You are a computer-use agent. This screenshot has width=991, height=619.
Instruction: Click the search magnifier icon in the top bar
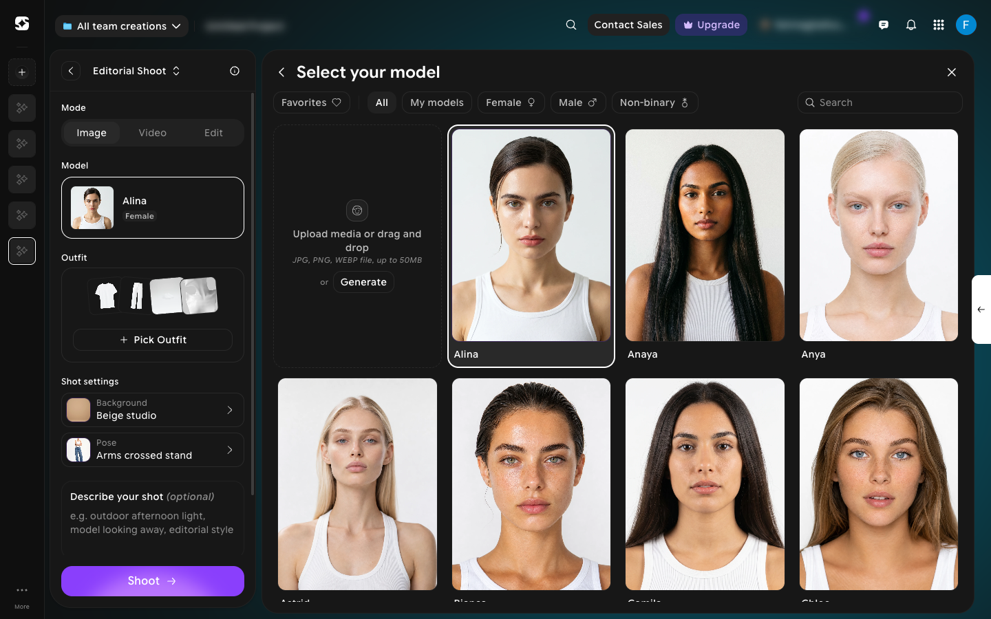click(571, 25)
